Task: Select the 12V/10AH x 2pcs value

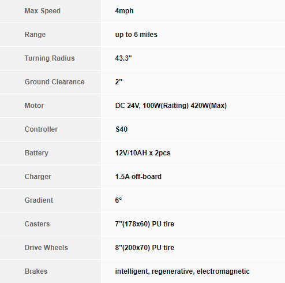Action: click(142, 153)
